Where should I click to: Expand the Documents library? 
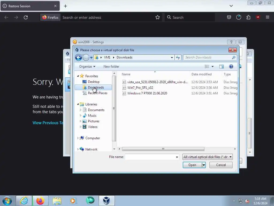point(81,110)
